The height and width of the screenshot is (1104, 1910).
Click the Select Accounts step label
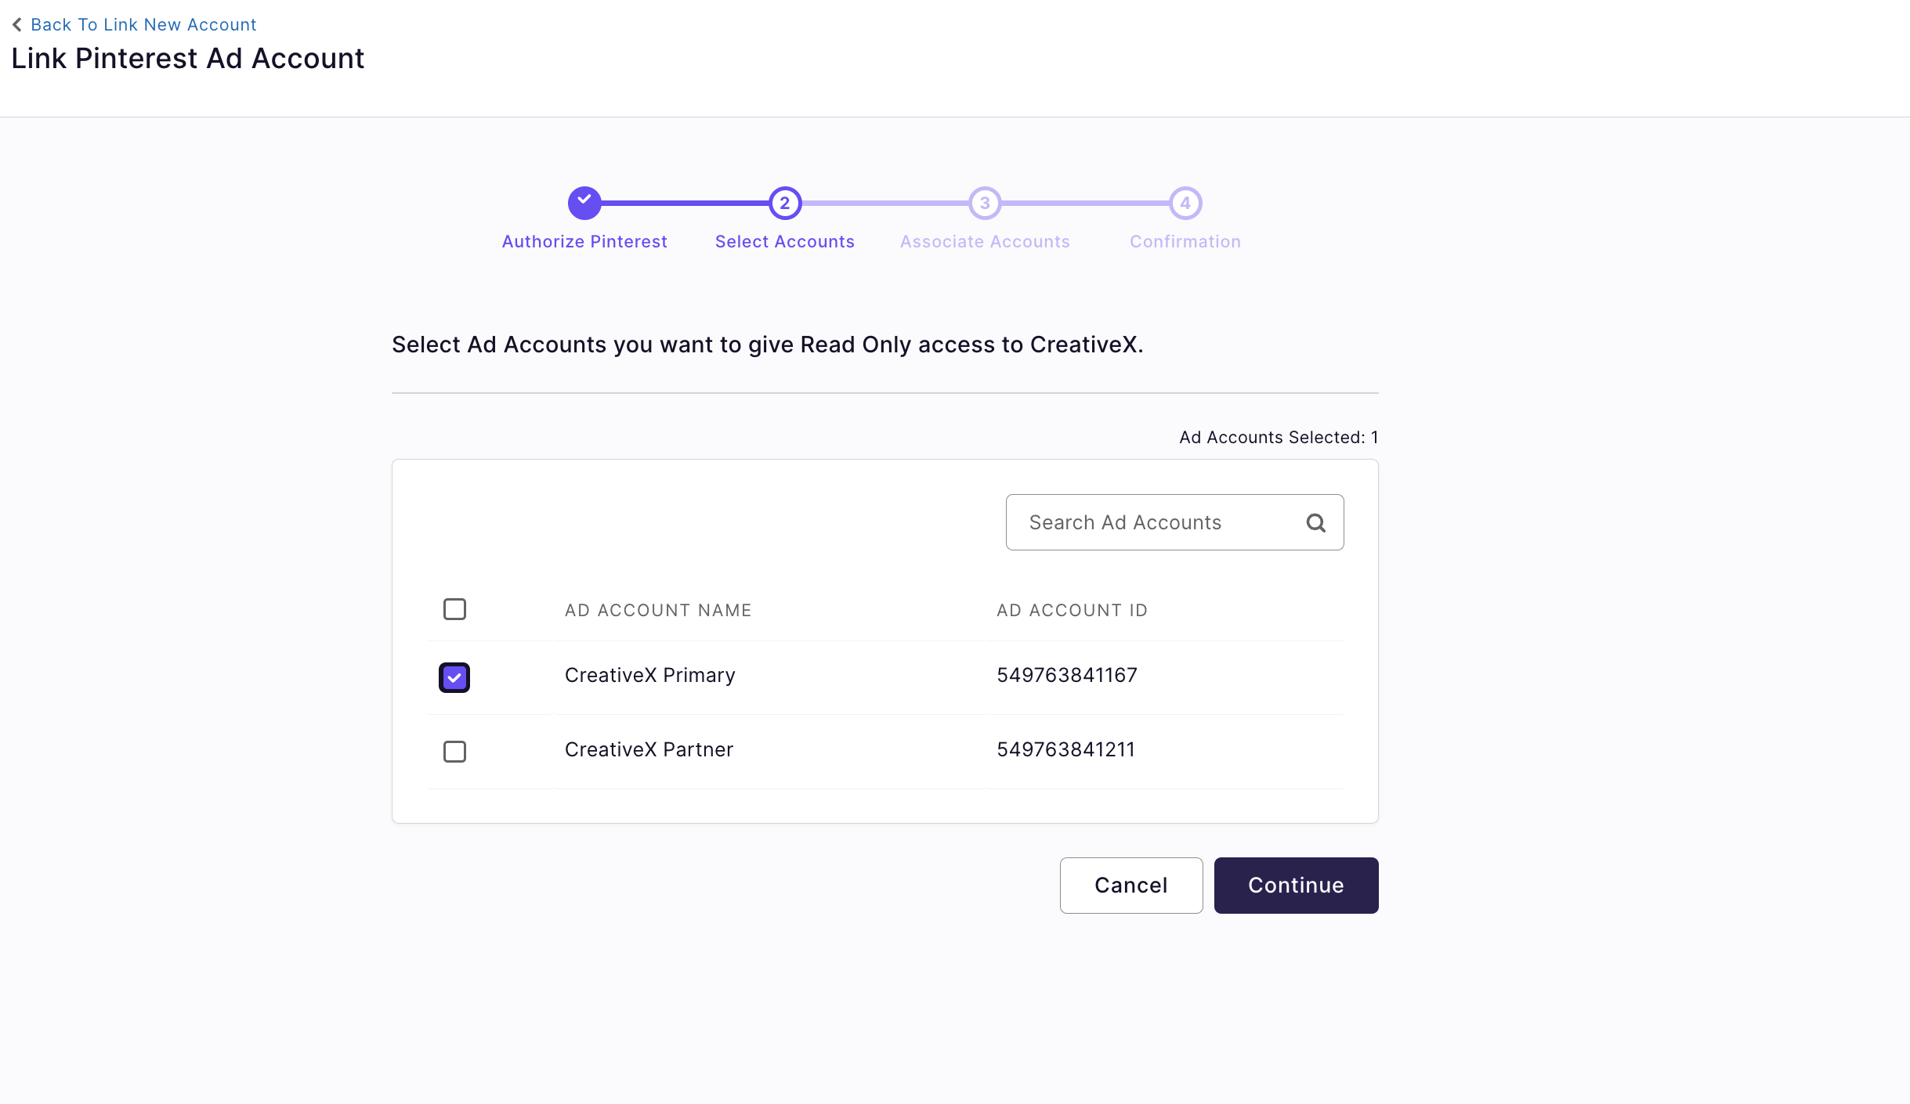pyautogui.click(x=784, y=241)
